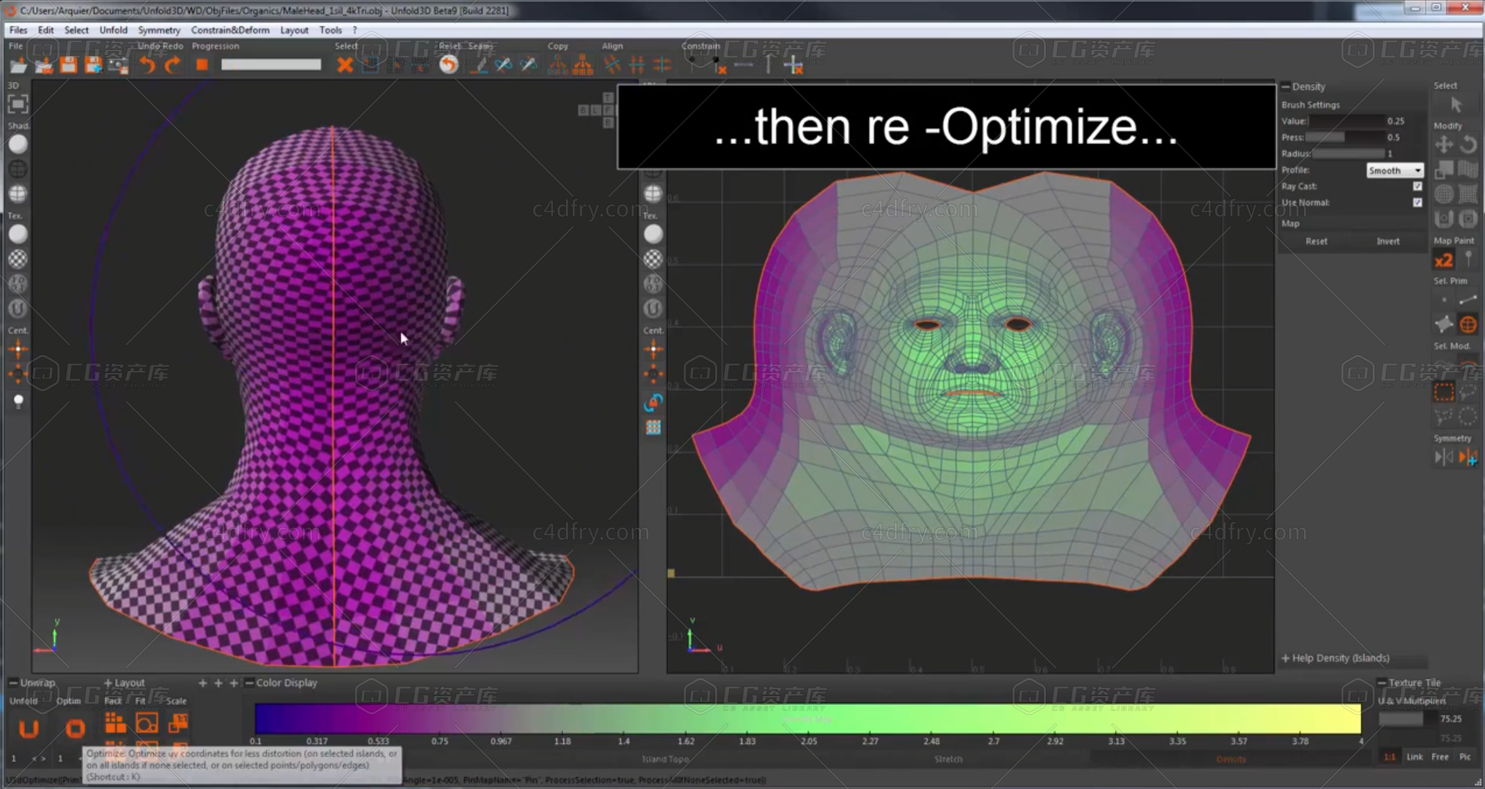Collapse the Color Display panel

click(249, 682)
